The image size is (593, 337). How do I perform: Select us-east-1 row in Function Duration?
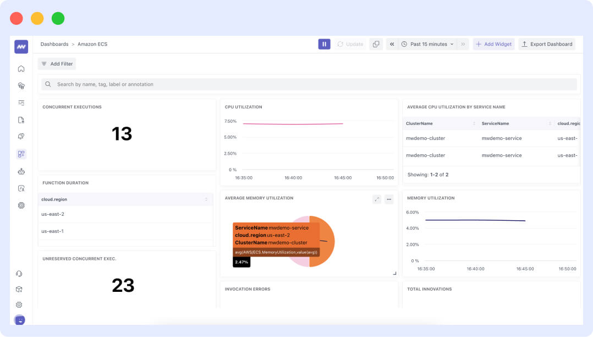pyautogui.click(x=125, y=231)
